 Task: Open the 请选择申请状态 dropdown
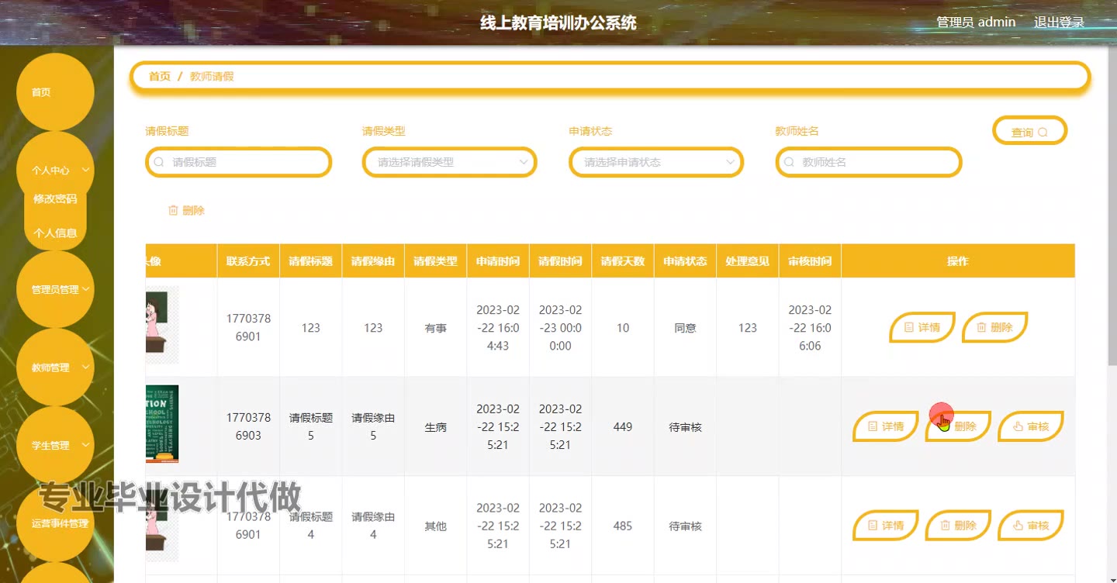pyautogui.click(x=656, y=162)
